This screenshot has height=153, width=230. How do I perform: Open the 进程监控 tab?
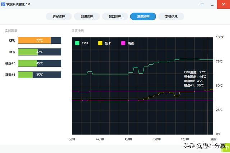pyautogui.click(x=59, y=16)
